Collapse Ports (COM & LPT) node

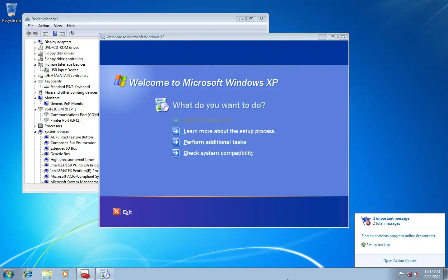click(x=35, y=110)
